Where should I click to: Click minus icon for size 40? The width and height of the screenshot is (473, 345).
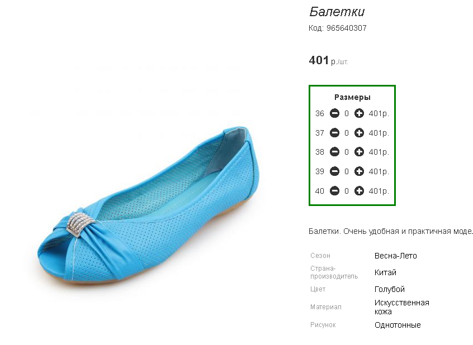[x=334, y=191]
